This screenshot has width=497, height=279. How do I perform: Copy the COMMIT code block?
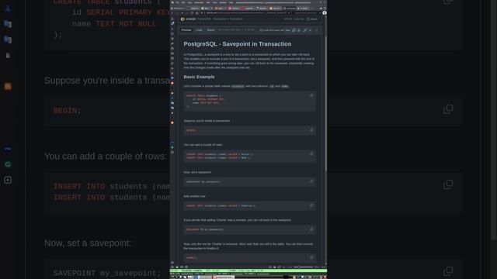(x=311, y=257)
